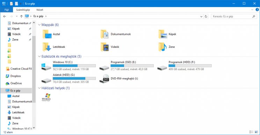Image resolution: width=260 pixels, height=135 pixels.
Task: Open the Asztal folder in Mappák
Action: [51, 34]
